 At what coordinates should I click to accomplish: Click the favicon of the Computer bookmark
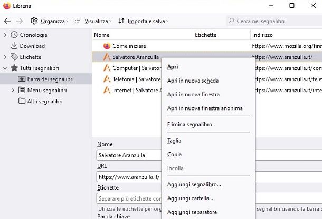point(107,68)
